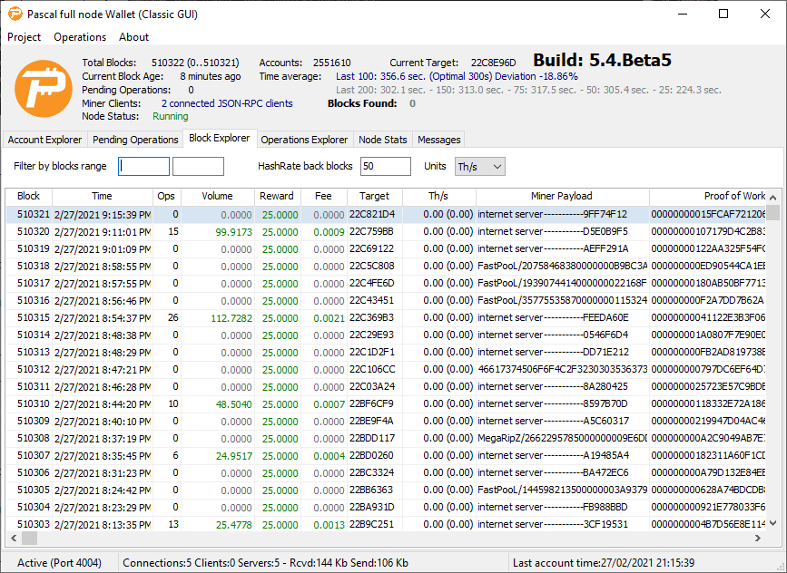Screen dimensions: 787x573
Task: Open the About menu
Action: pos(133,37)
